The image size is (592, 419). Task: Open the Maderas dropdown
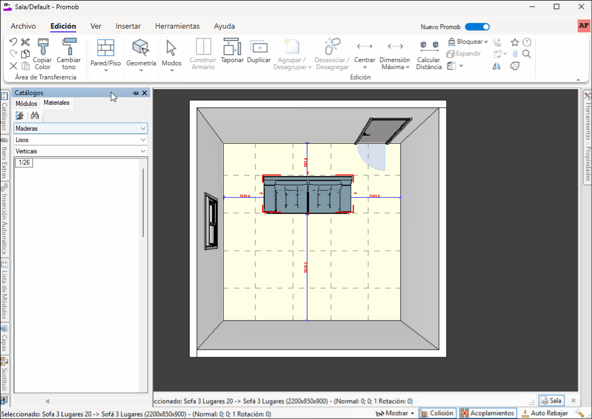tap(80, 129)
